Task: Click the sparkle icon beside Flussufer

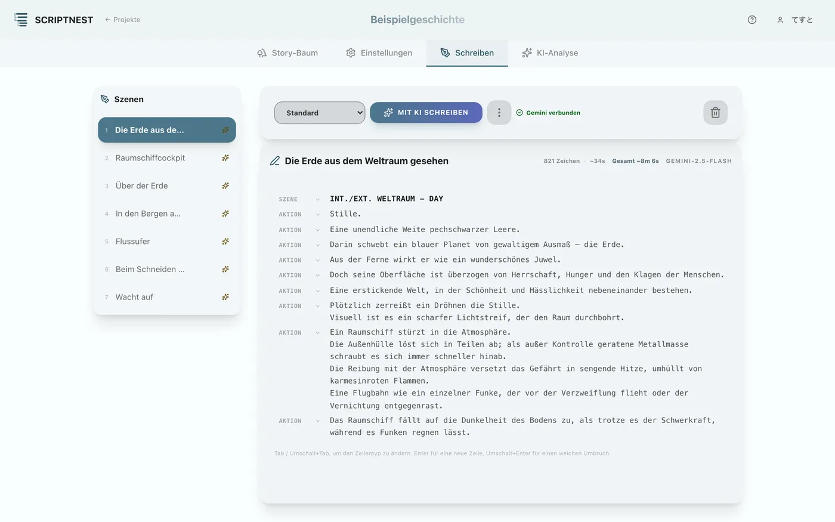Action: pos(225,242)
